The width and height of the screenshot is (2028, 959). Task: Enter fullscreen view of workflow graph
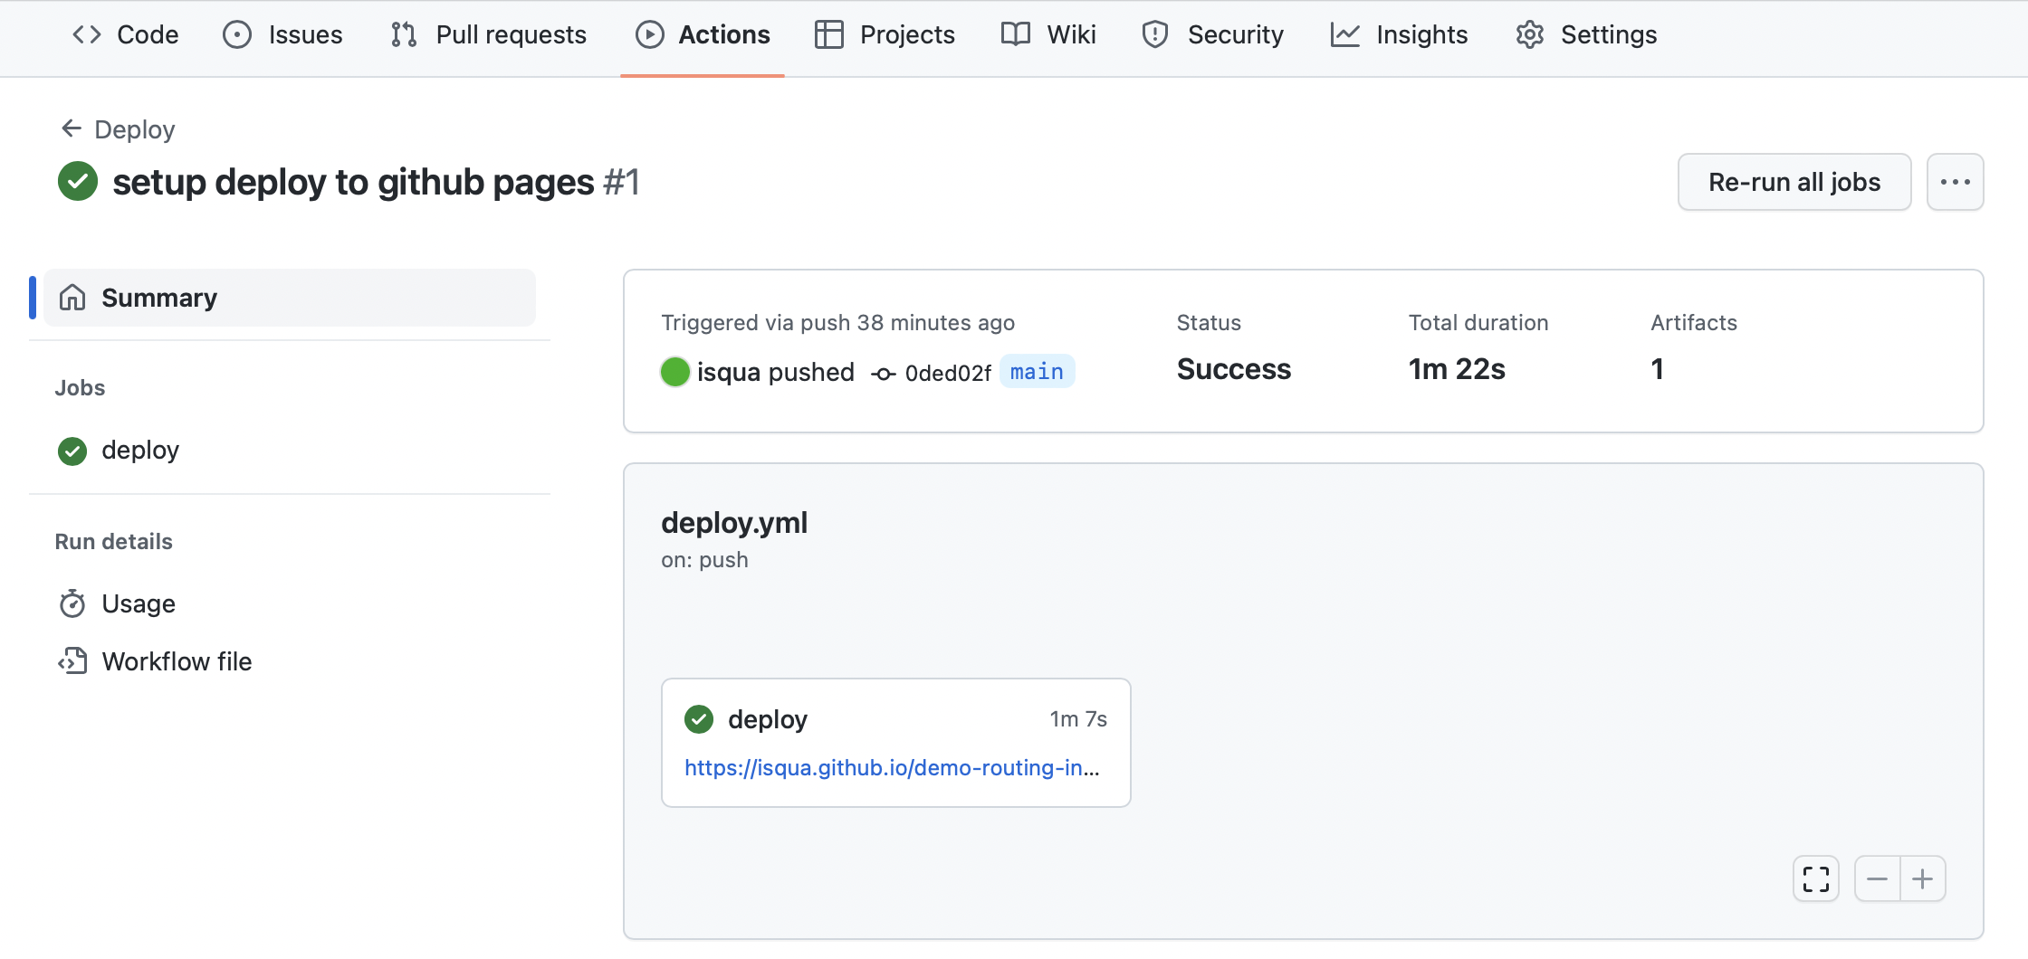[1815, 878]
